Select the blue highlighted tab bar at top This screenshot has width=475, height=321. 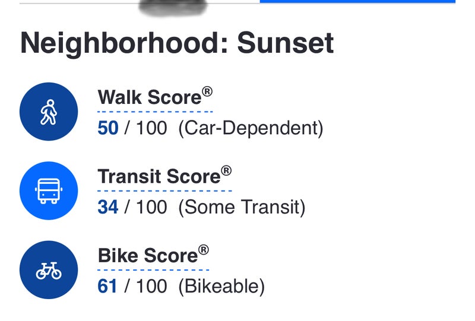pyautogui.click(x=357, y=2)
